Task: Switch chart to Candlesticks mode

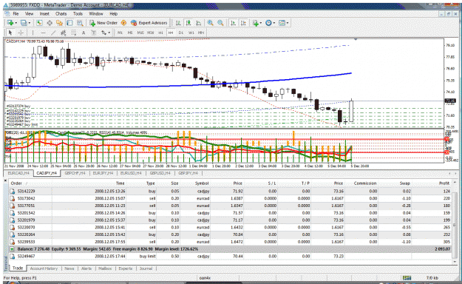Action: 188,23
